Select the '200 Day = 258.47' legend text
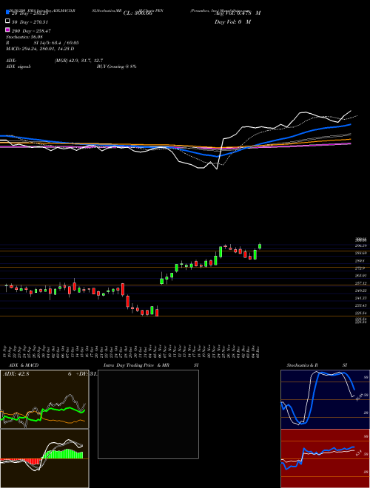Viewport: 370px width, 488px height. (31, 31)
